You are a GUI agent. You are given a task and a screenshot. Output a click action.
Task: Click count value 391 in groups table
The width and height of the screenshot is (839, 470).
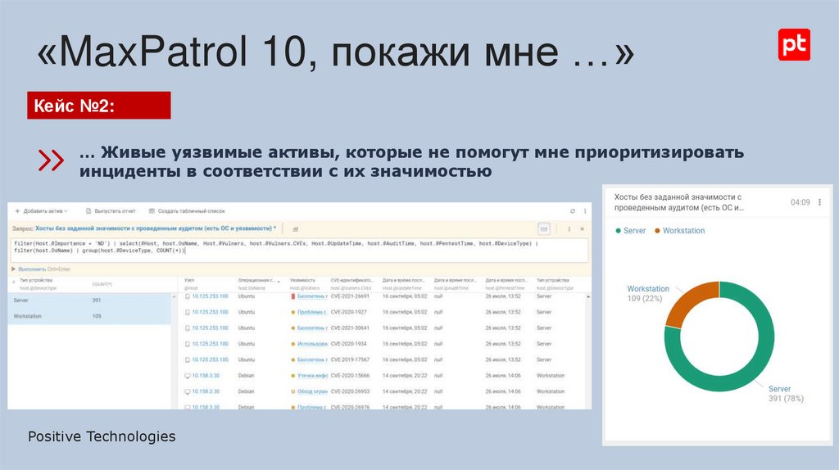pyautogui.click(x=97, y=301)
